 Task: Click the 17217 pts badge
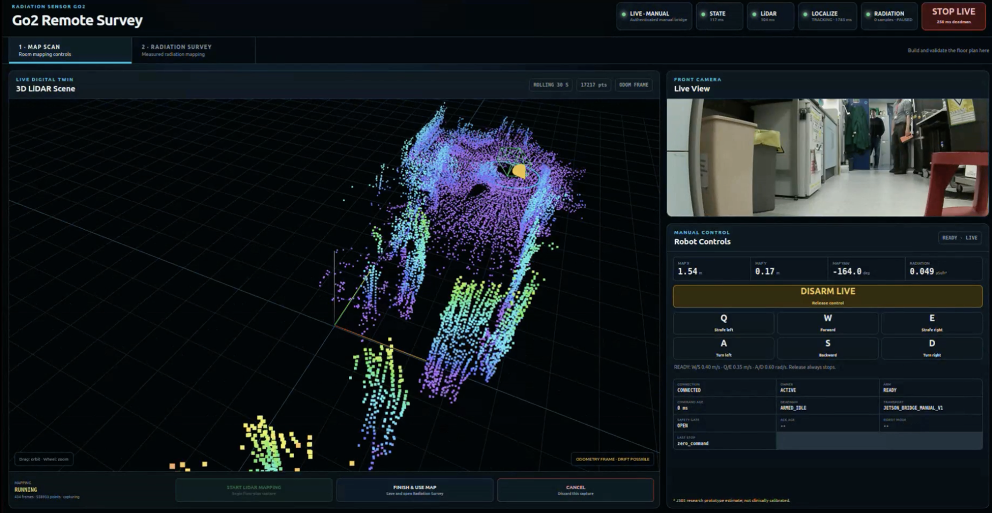point(593,85)
